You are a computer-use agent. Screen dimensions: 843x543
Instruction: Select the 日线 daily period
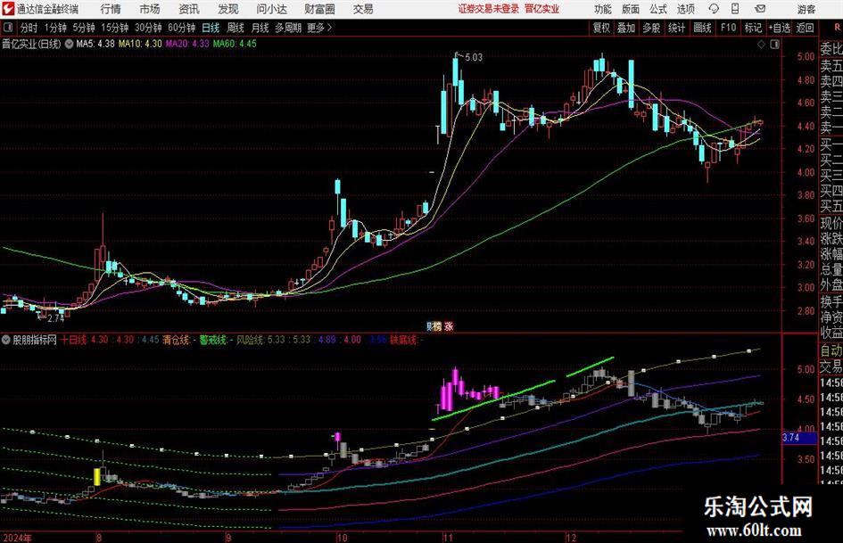click(x=211, y=28)
